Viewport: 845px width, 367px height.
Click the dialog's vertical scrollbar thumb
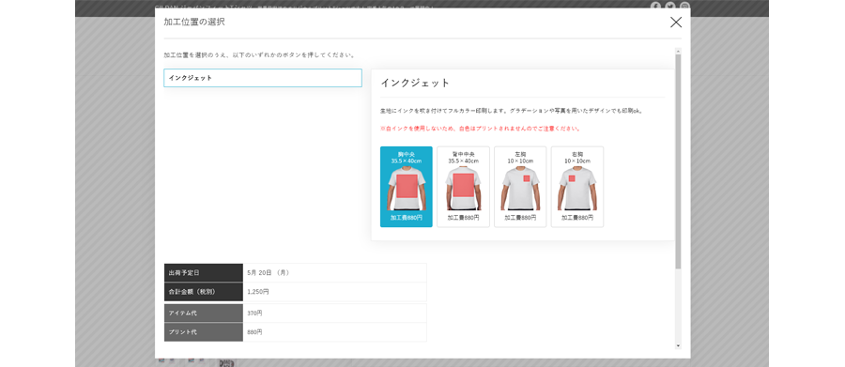tap(678, 161)
